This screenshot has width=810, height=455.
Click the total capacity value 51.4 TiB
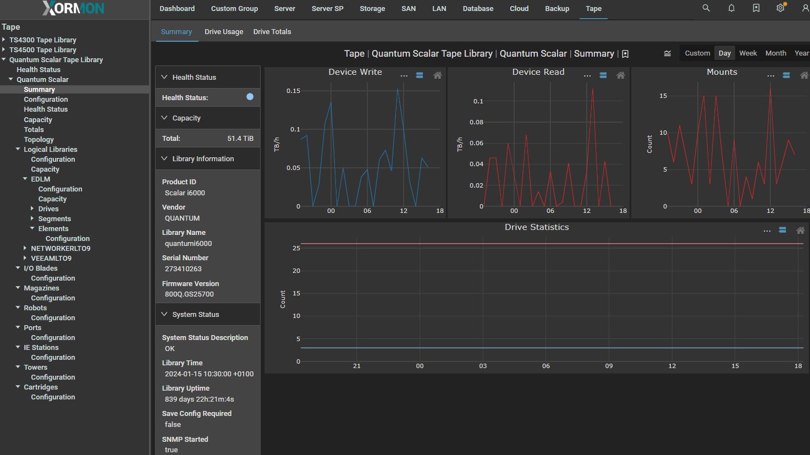tap(240, 138)
